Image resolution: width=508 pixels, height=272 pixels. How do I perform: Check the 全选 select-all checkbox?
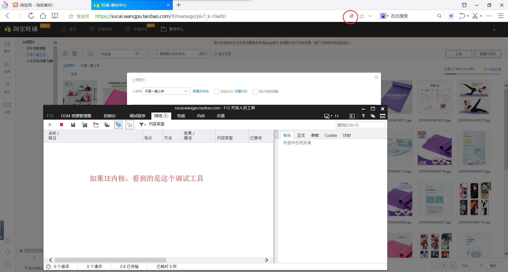pyautogui.click(x=66, y=74)
